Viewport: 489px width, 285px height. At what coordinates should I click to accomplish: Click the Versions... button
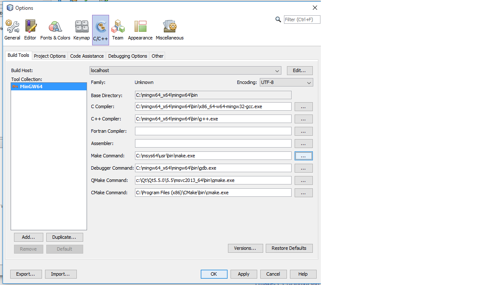pos(245,248)
